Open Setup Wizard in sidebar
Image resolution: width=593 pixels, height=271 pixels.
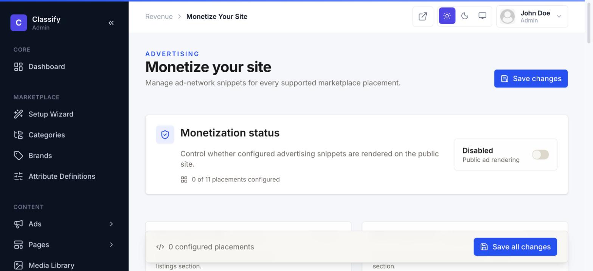pyautogui.click(x=64, y=114)
